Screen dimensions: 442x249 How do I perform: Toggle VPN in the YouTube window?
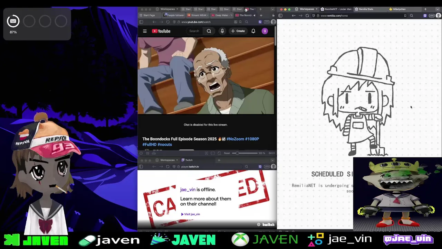coord(266,22)
